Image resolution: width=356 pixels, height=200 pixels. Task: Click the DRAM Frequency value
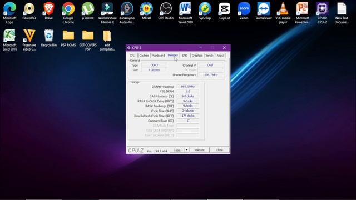point(188,87)
